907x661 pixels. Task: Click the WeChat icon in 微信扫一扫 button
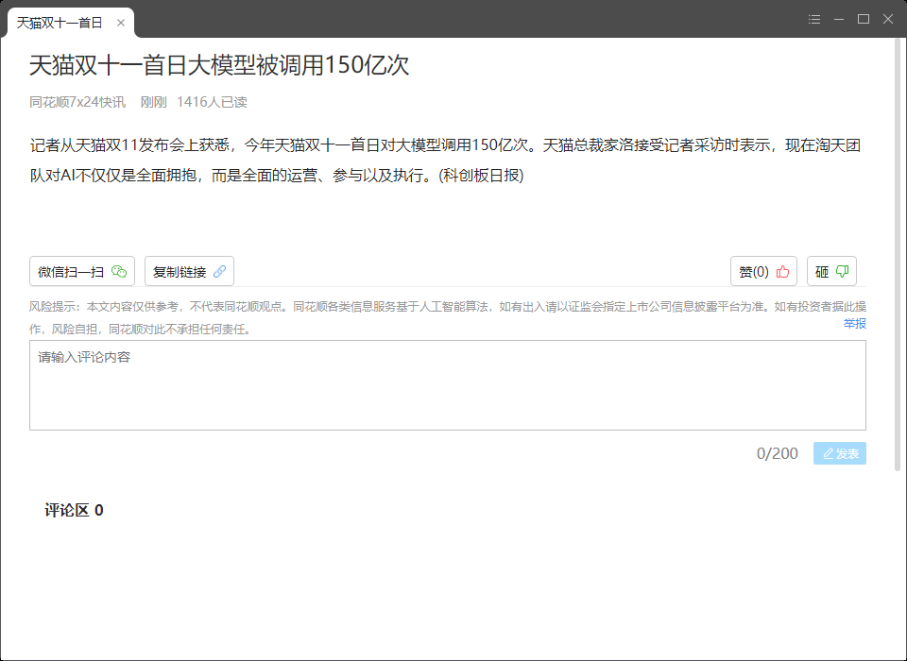point(119,272)
